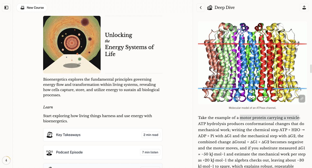Click the people icon beside New Course
312x168 pixels.
point(23,8)
